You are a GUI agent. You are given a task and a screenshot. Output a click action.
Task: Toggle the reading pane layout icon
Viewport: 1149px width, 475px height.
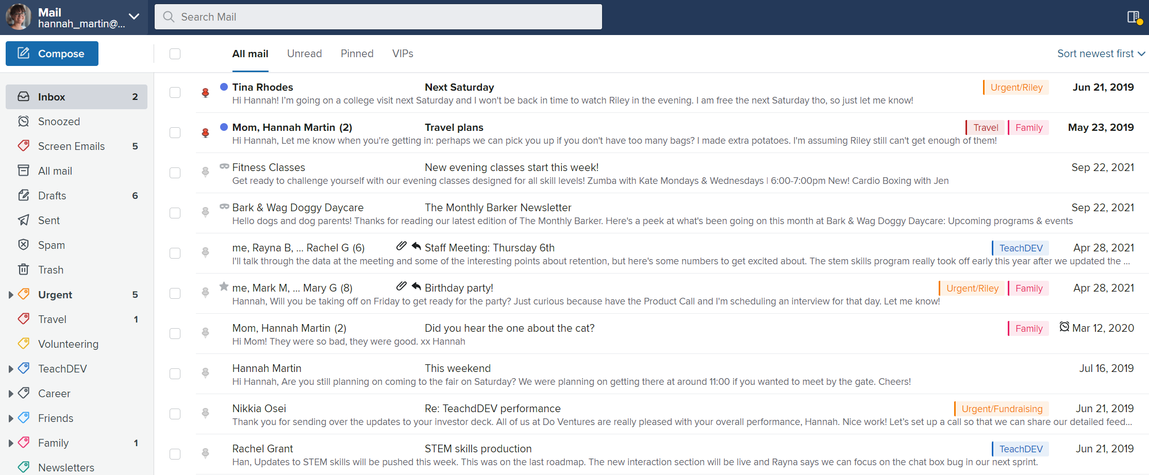point(1133,16)
